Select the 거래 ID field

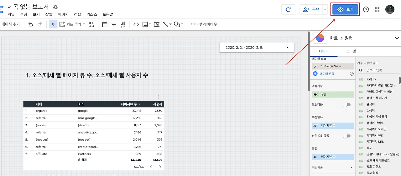[371, 79]
